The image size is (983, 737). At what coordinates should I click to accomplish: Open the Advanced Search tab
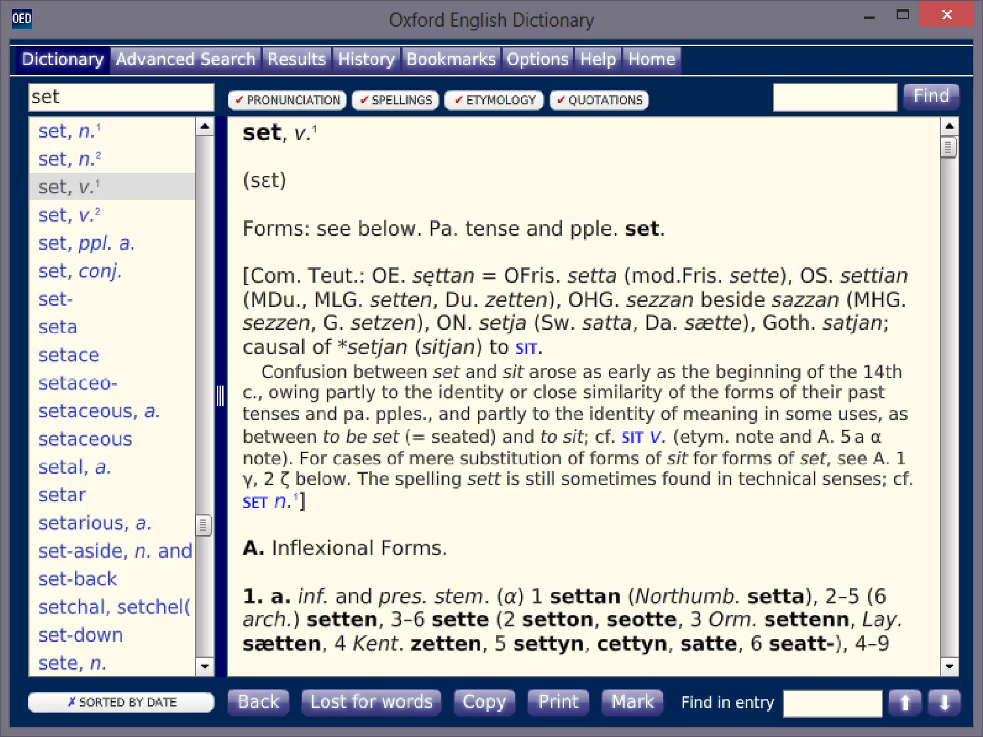tap(185, 59)
